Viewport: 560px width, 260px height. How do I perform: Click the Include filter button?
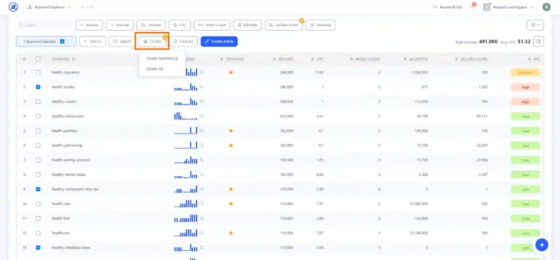tap(89, 25)
